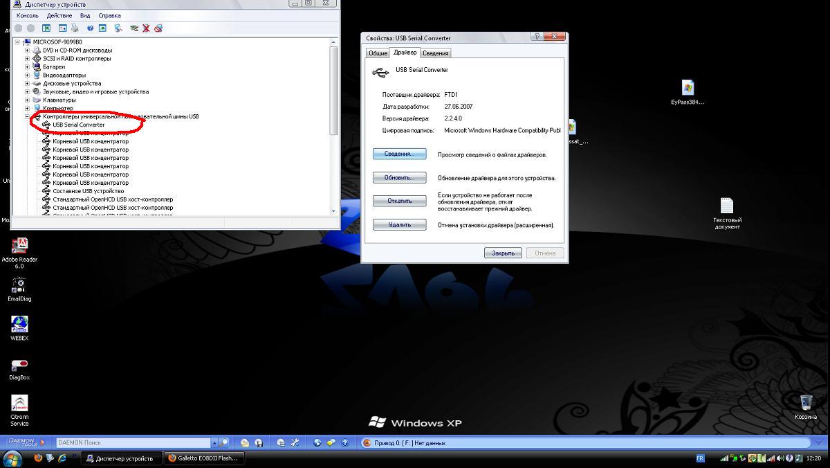The width and height of the screenshot is (830, 468).
Task: Switch to Galletto EOBDII Flash taskbar button
Action: [x=205, y=458]
